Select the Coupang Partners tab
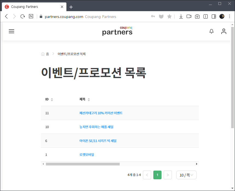 (34, 7)
